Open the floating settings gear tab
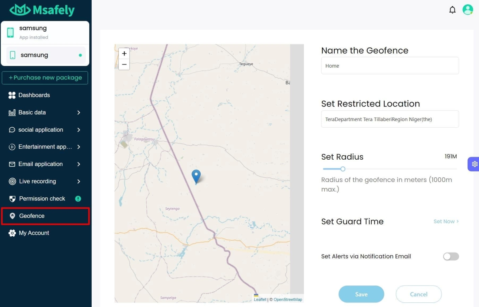The width and height of the screenshot is (479, 307). [474, 164]
